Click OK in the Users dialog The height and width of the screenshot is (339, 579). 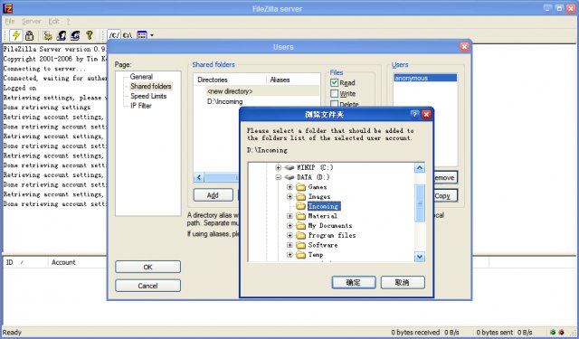click(x=147, y=267)
